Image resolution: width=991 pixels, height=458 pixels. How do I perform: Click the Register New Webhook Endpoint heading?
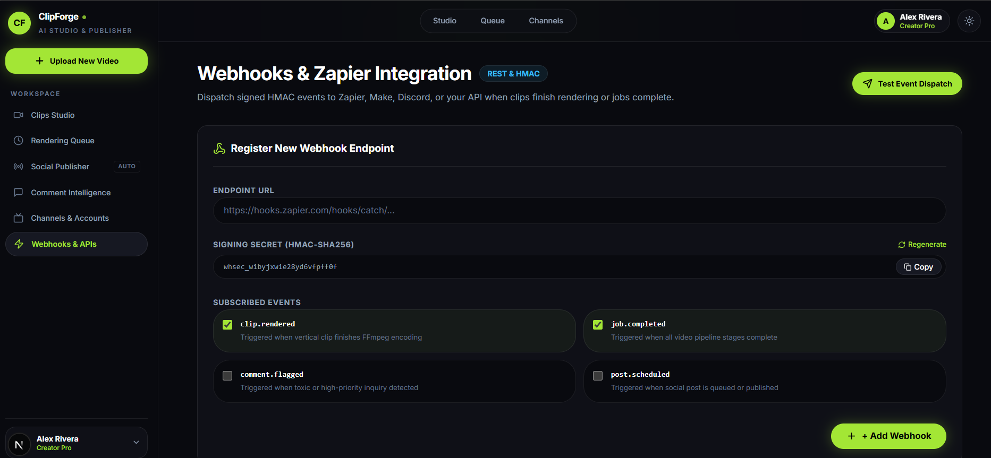(312, 149)
